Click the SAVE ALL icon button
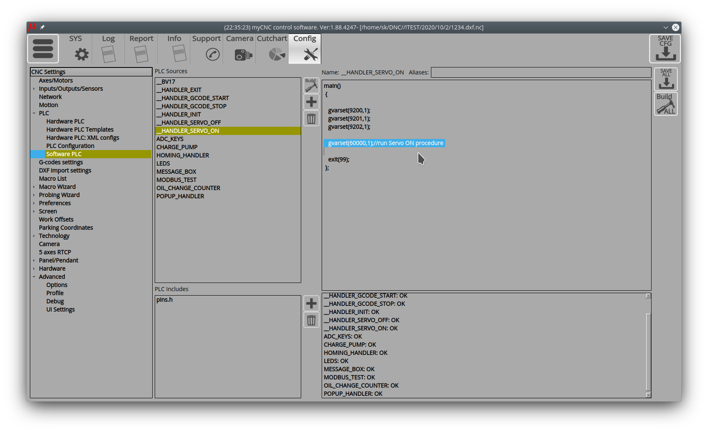This screenshot has width=708, height=433. pos(666,79)
